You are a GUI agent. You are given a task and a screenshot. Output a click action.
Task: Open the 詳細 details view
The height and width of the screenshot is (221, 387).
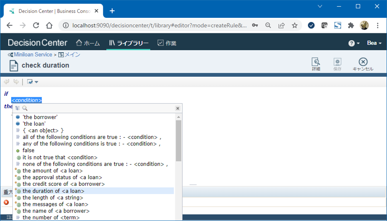tap(316, 64)
